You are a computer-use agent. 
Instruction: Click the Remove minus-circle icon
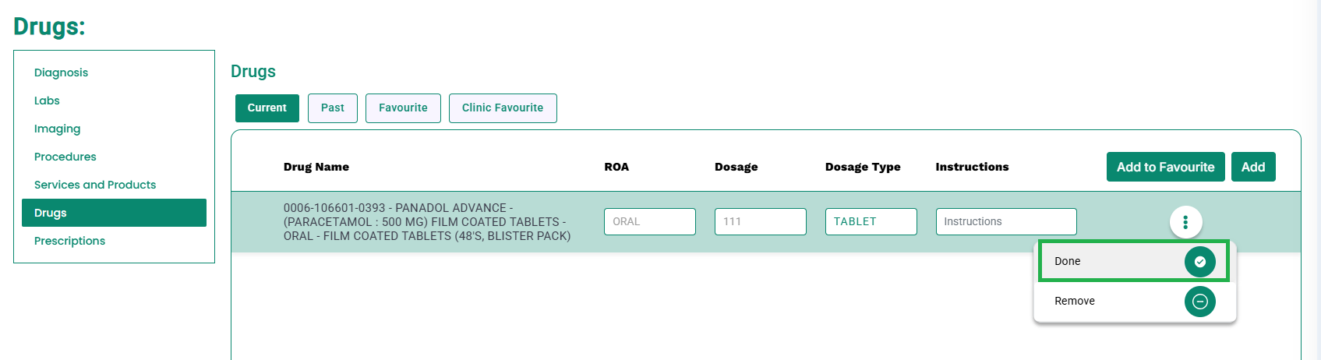pyautogui.click(x=1200, y=302)
